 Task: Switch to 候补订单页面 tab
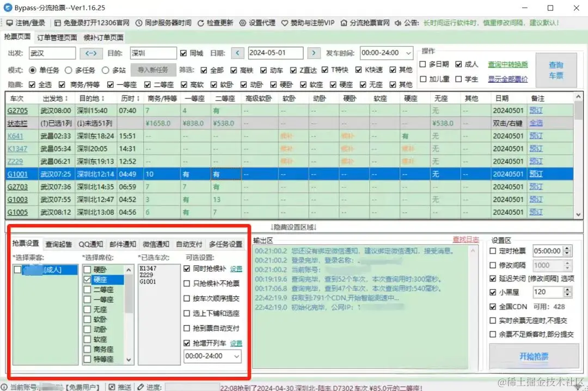103,38
